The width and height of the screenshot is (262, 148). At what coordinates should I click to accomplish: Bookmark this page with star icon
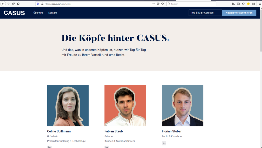(162, 4)
